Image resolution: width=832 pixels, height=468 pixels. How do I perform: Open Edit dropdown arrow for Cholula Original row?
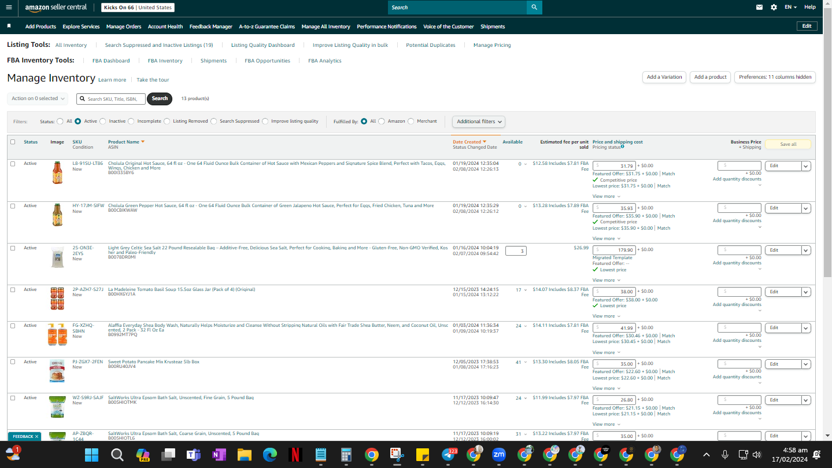click(x=806, y=166)
